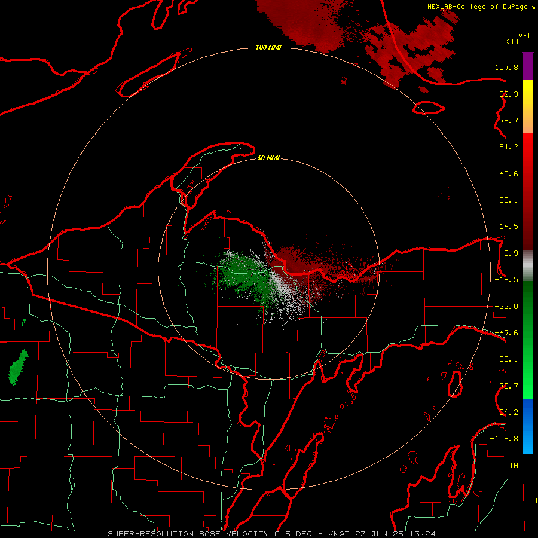Select the 61.2 velocity scale value
Viewport: 538px width, 538px height.
pyautogui.click(x=509, y=147)
